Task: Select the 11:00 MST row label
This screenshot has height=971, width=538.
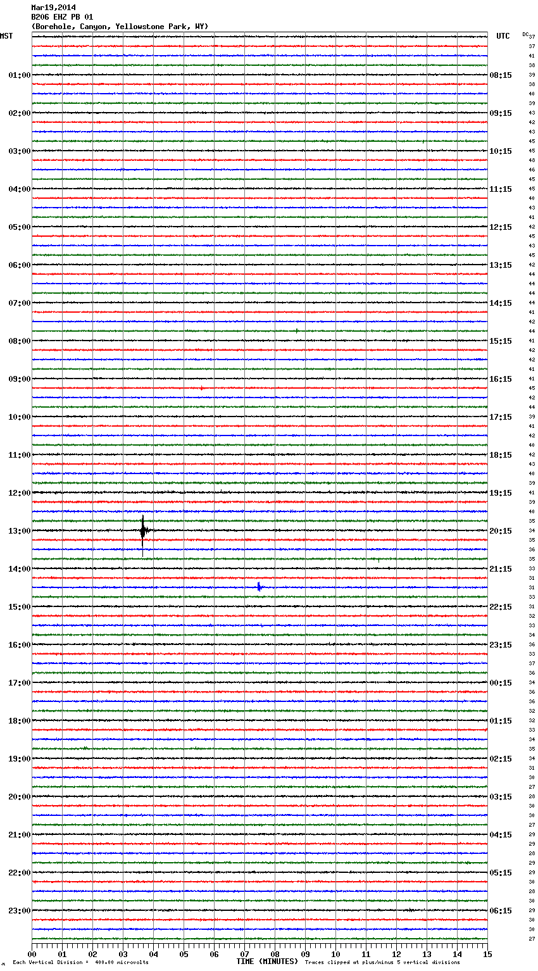Action: [x=19, y=455]
